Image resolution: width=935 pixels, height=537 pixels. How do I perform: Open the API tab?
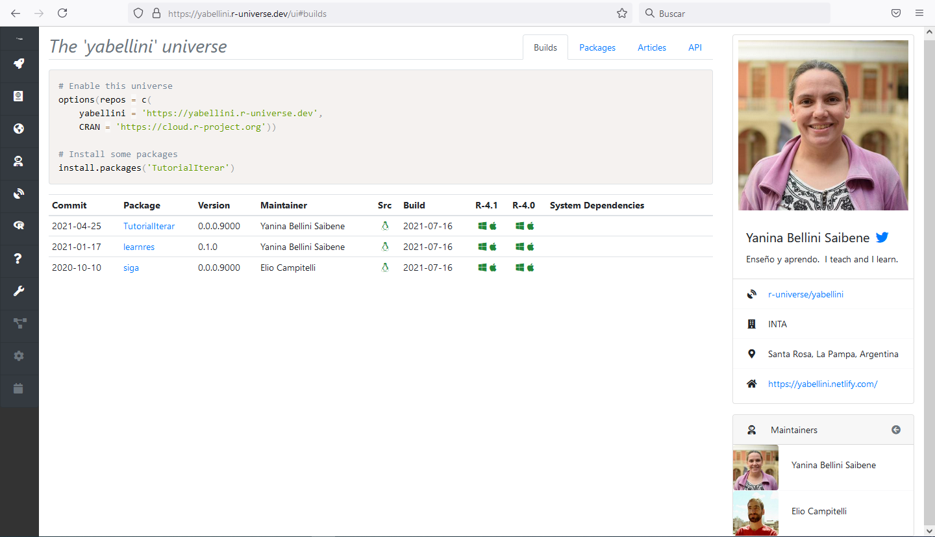[695, 47]
